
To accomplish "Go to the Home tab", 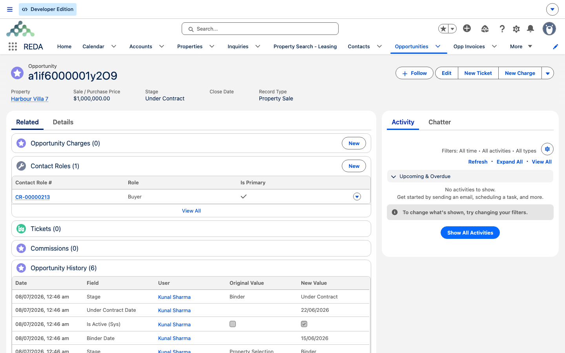I will click(x=64, y=46).
